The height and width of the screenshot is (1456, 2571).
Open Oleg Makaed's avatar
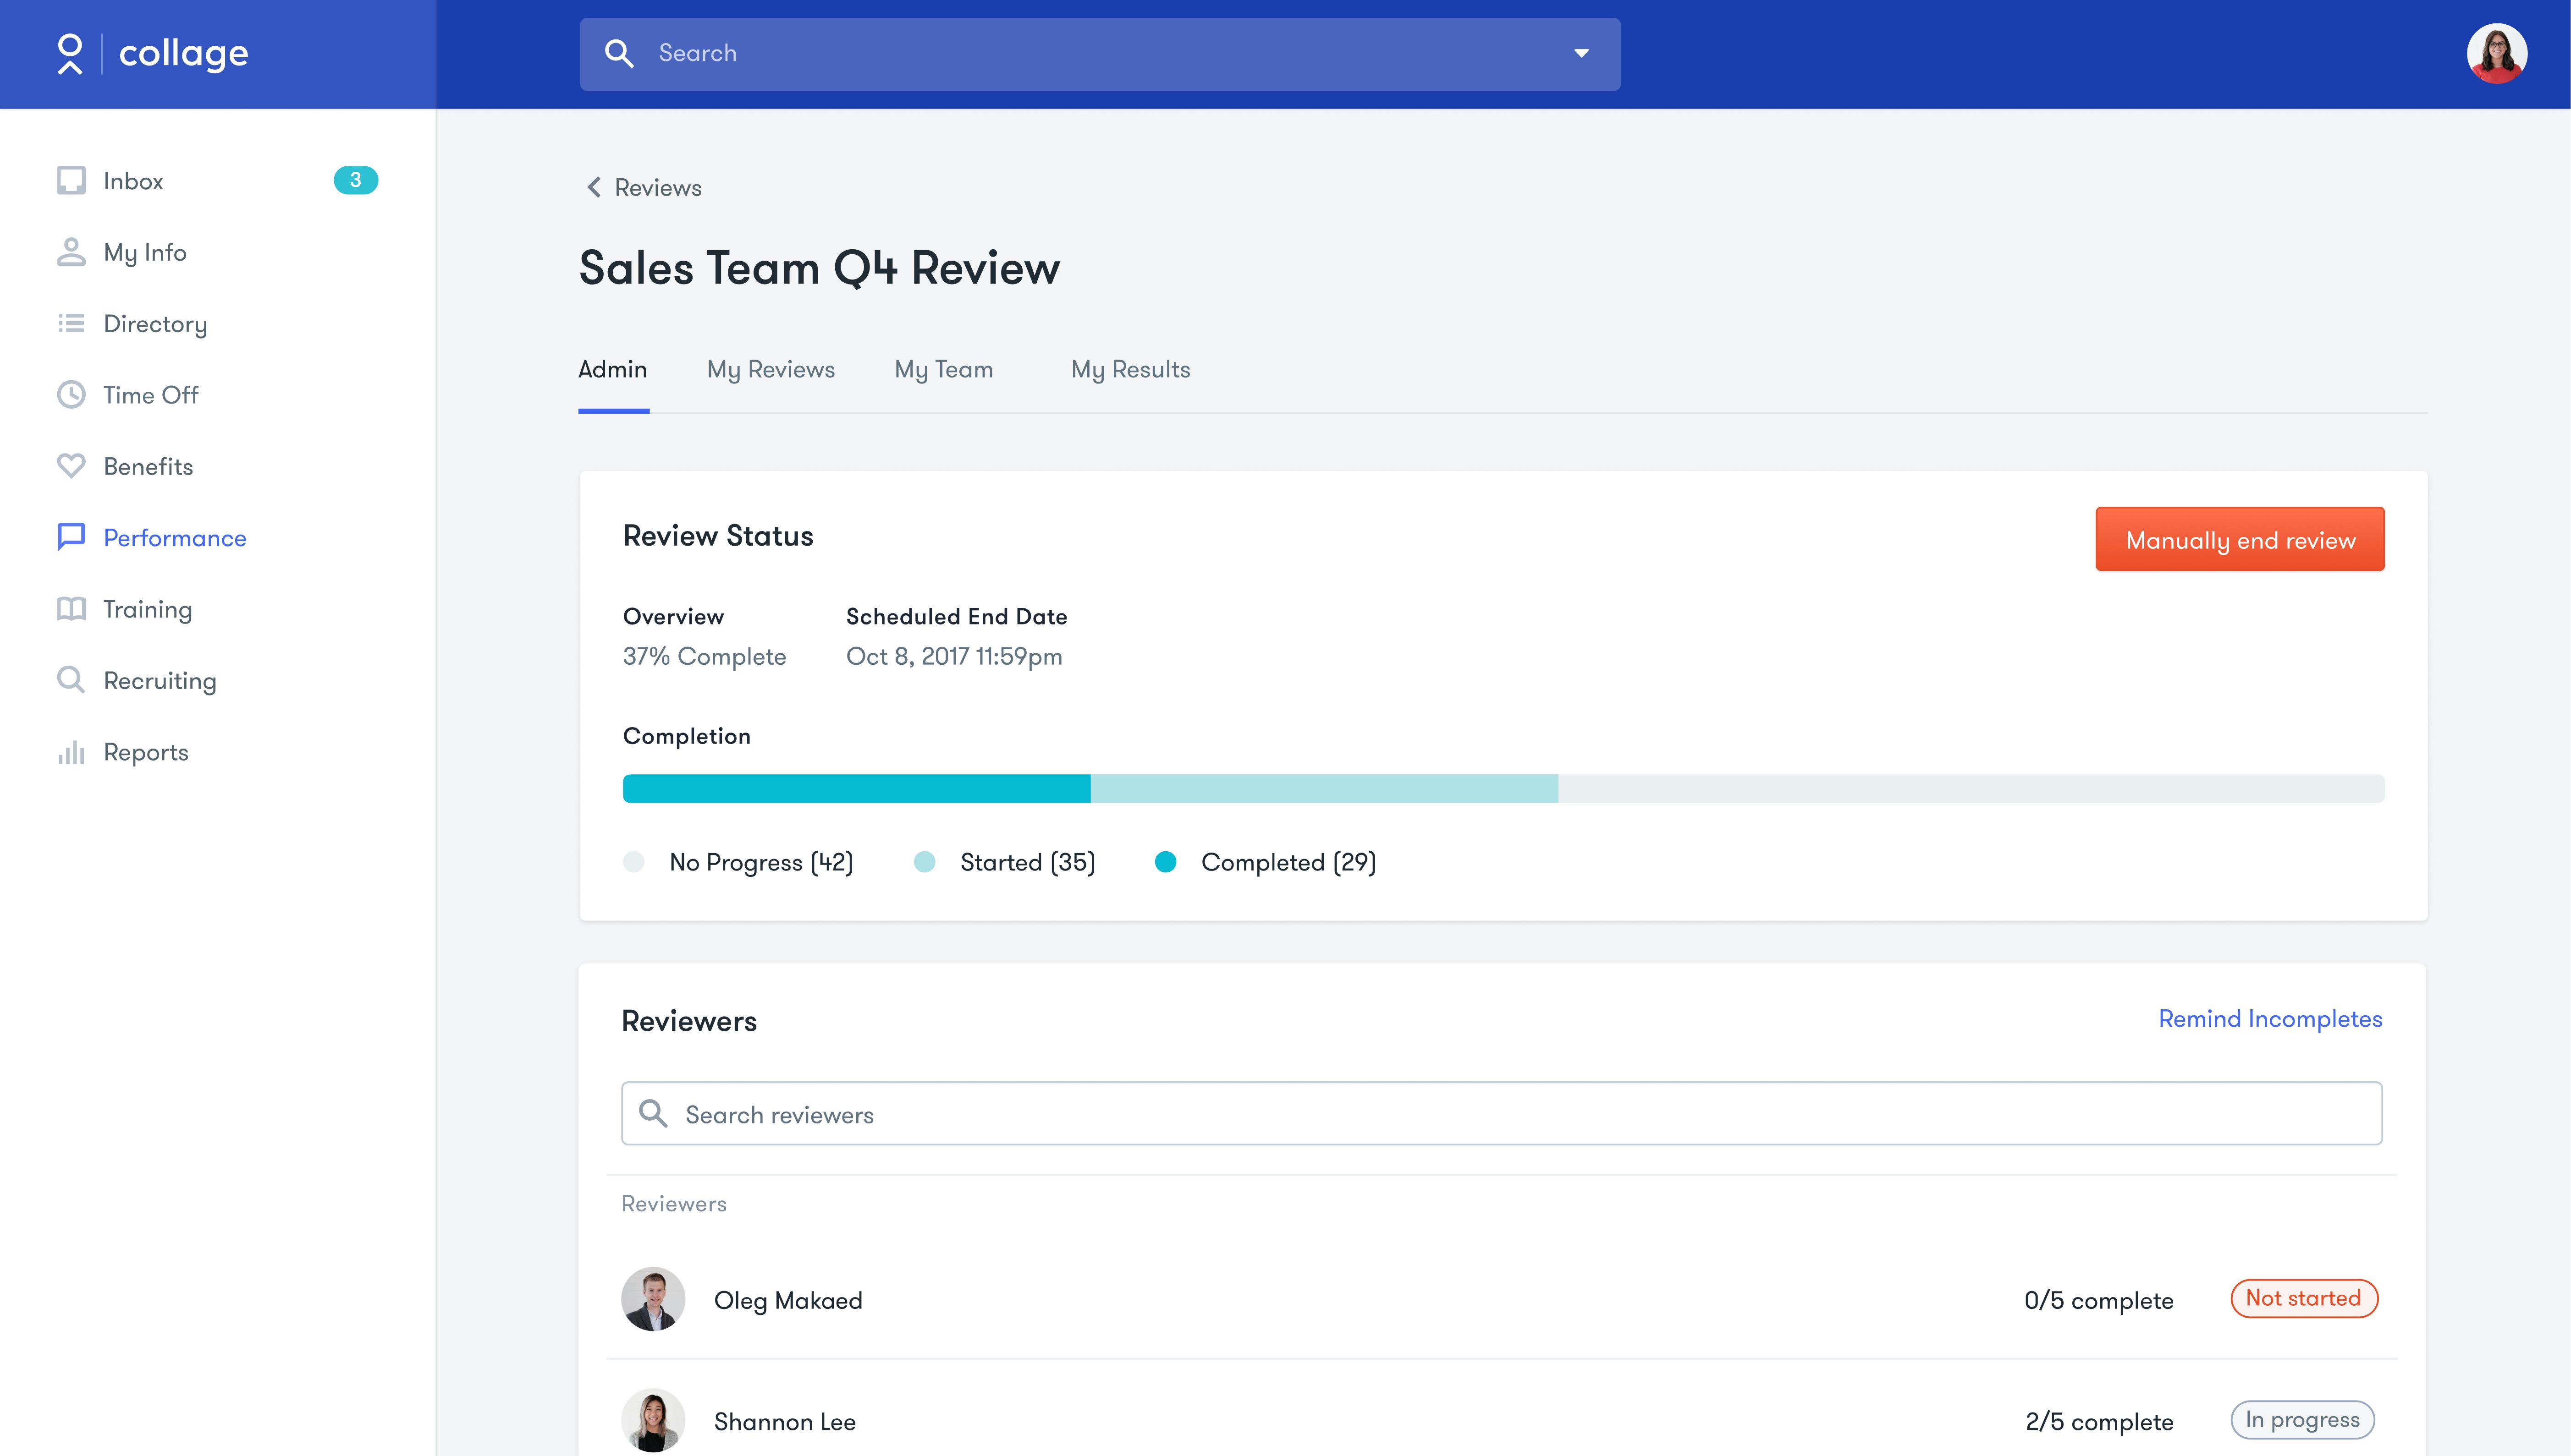653,1299
